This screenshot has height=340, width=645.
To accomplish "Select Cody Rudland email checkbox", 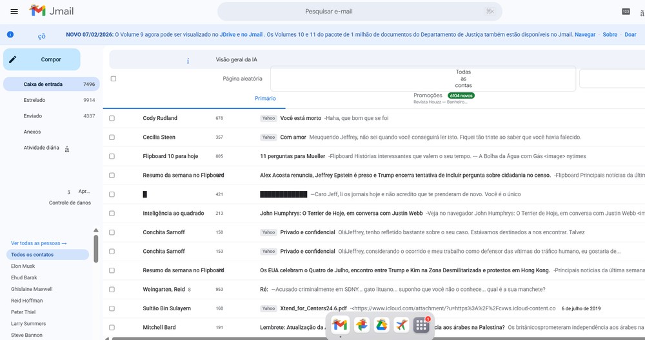I will tap(112, 118).
